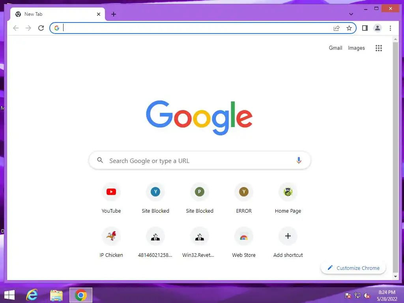Click the Google icon in the address bar

click(x=57, y=28)
